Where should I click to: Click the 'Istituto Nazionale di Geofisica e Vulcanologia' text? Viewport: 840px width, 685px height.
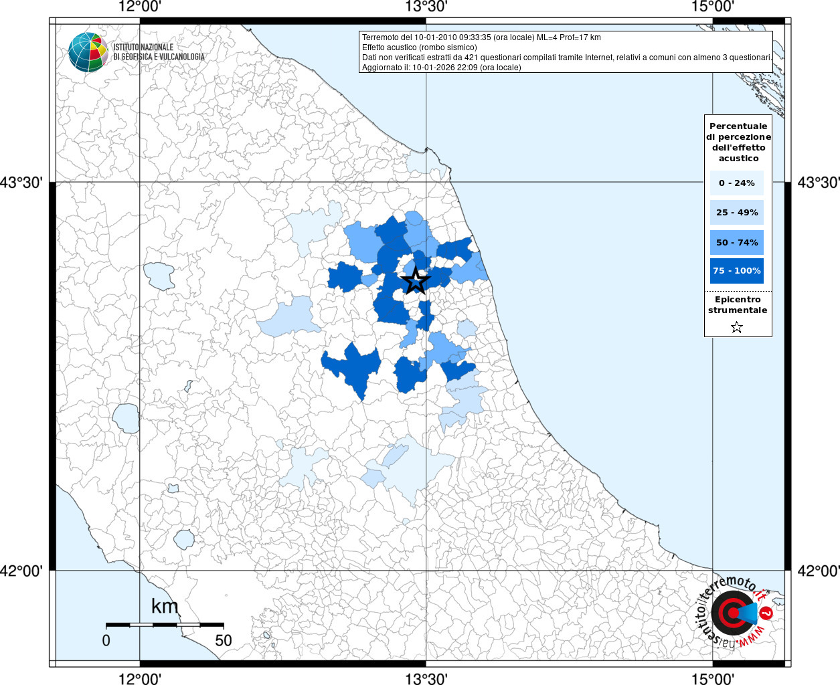click(159, 52)
